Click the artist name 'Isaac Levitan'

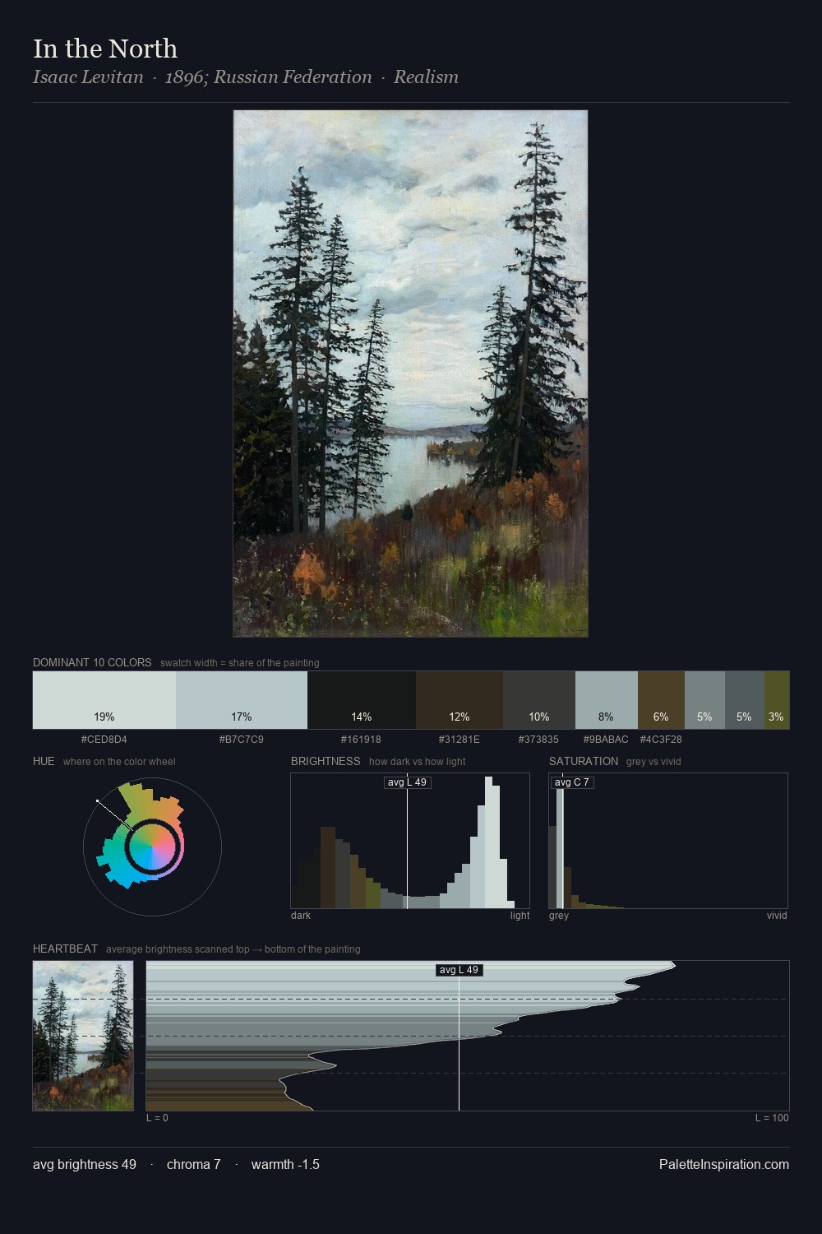(x=88, y=77)
